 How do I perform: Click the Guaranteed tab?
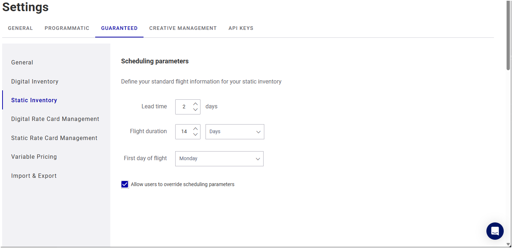tap(119, 28)
